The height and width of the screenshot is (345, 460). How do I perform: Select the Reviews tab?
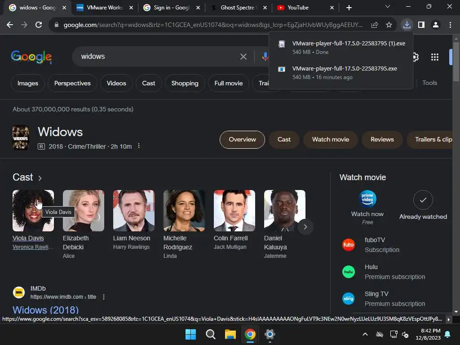pyautogui.click(x=382, y=140)
